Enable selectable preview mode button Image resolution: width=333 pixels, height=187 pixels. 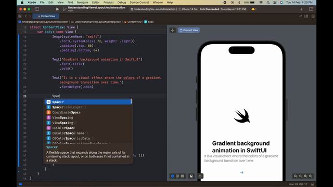pos(177,176)
